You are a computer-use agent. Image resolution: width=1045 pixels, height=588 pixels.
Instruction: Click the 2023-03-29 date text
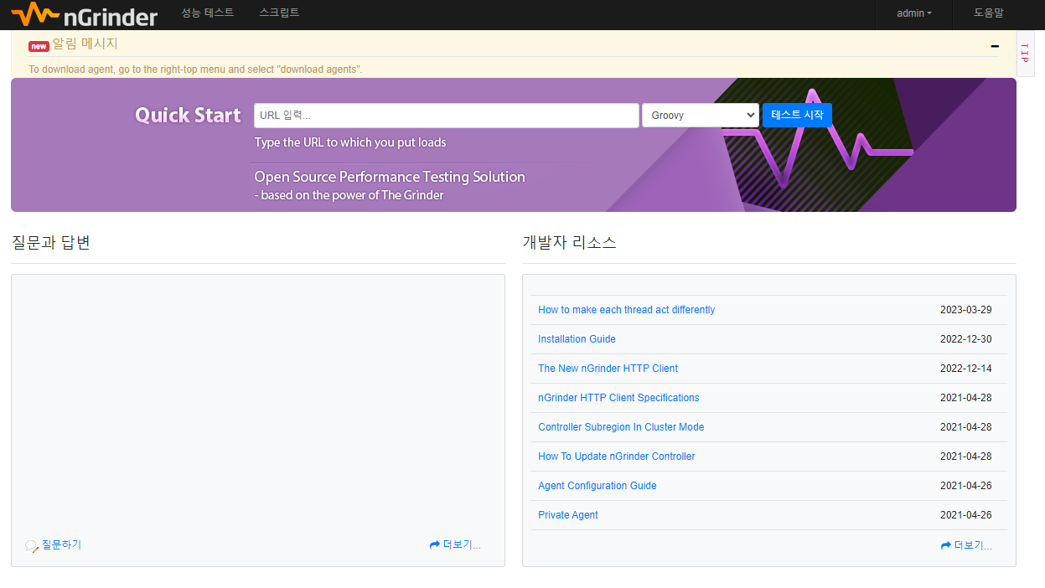tap(965, 310)
